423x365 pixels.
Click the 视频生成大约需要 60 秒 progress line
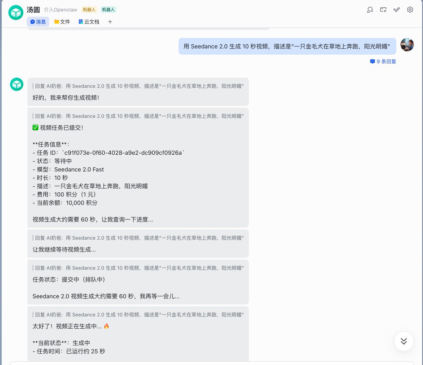[x=93, y=219]
